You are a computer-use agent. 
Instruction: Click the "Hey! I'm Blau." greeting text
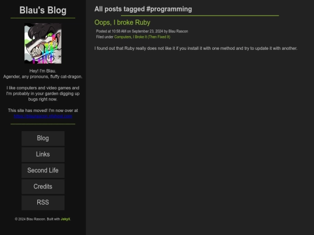(42, 71)
